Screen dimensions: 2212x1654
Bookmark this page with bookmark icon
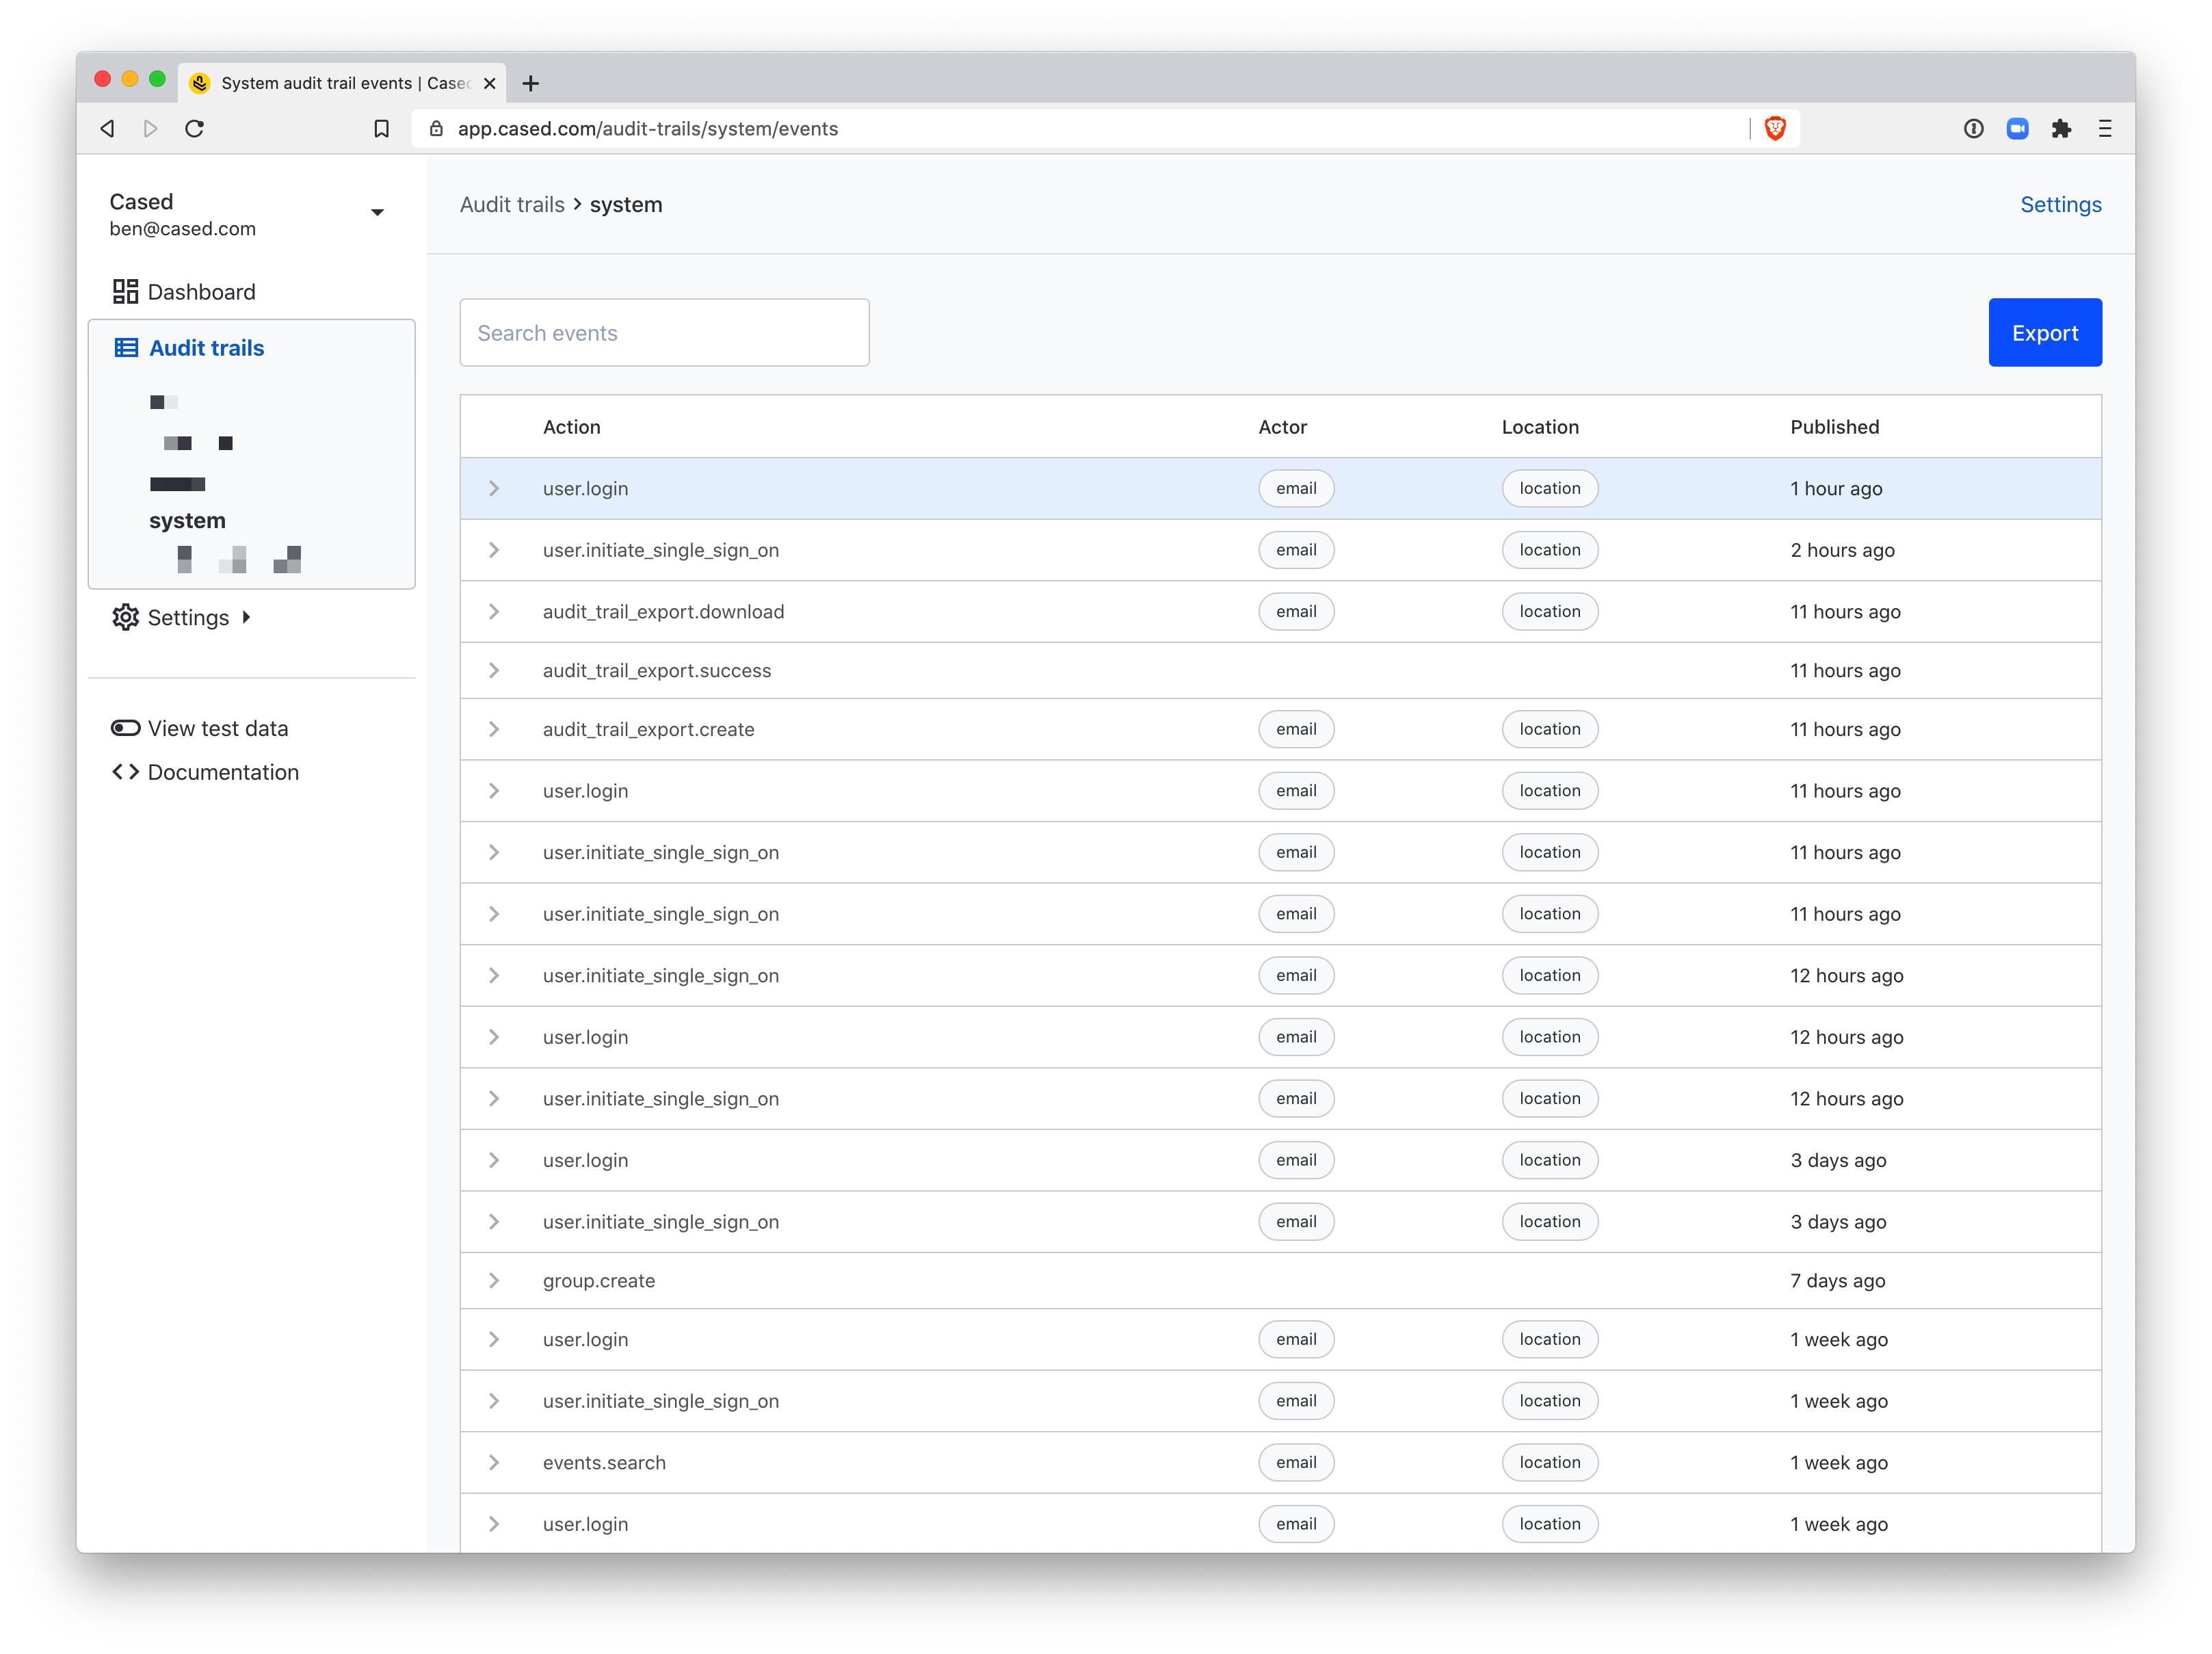(381, 128)
